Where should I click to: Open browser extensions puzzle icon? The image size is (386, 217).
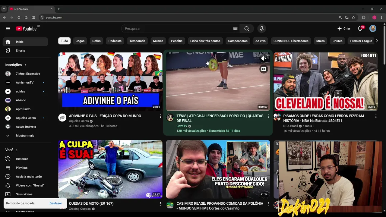point(363,17)
